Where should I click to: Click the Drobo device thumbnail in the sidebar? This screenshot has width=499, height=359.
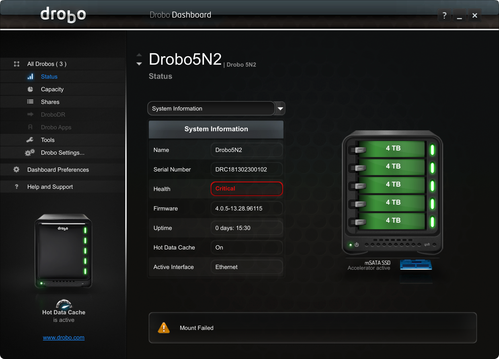coord(63,251)
